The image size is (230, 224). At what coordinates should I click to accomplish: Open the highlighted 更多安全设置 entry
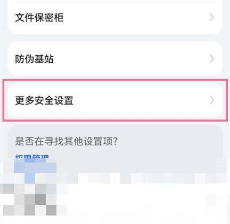(115, 100)
